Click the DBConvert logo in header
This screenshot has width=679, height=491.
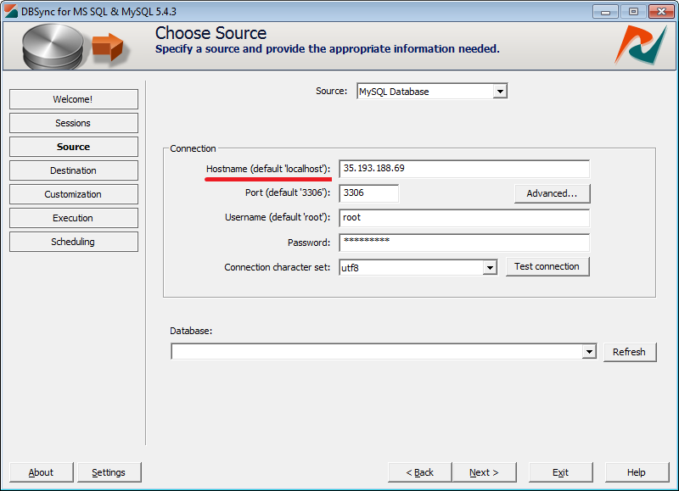tap(641, 45)
